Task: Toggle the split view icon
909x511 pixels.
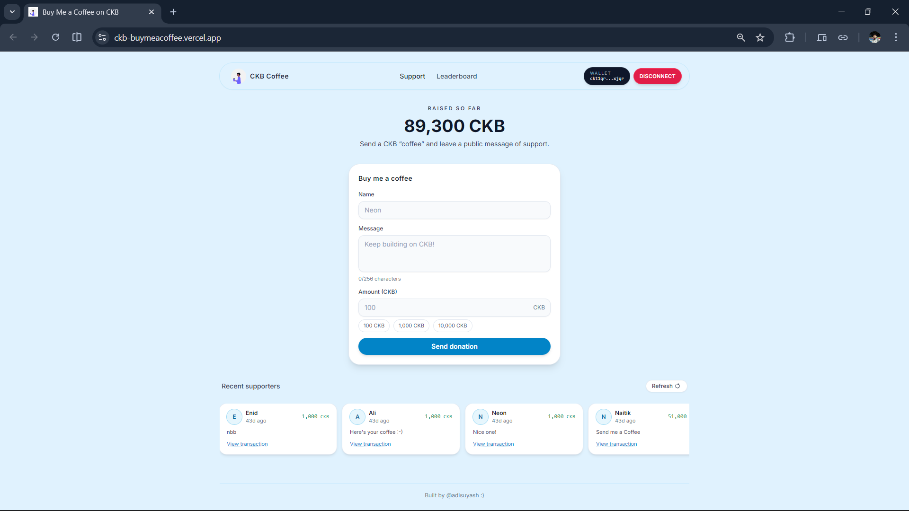Action: [77, 37]
